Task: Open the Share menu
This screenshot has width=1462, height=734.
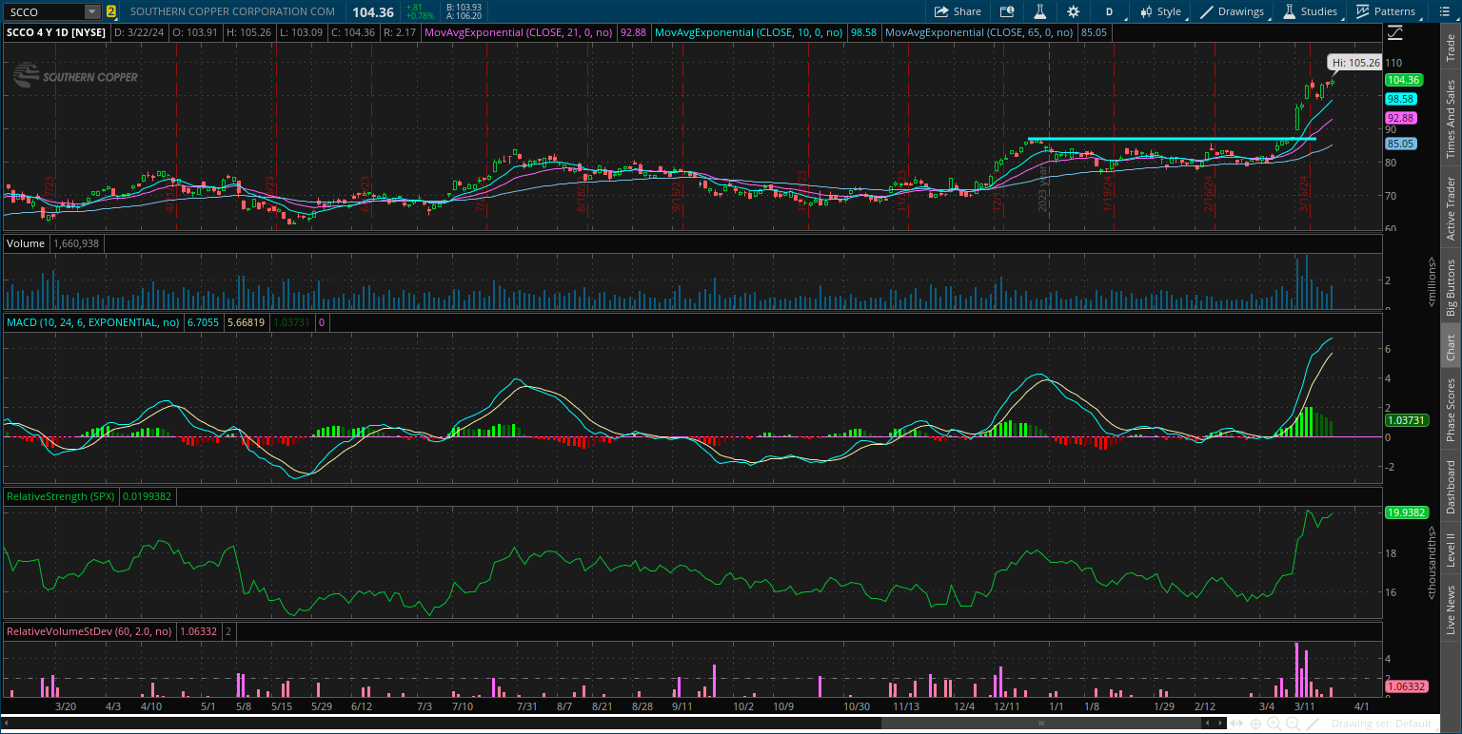Action: (x=958, y=11)
